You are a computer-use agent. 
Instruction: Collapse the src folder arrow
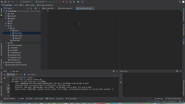[x=8, y=28]
